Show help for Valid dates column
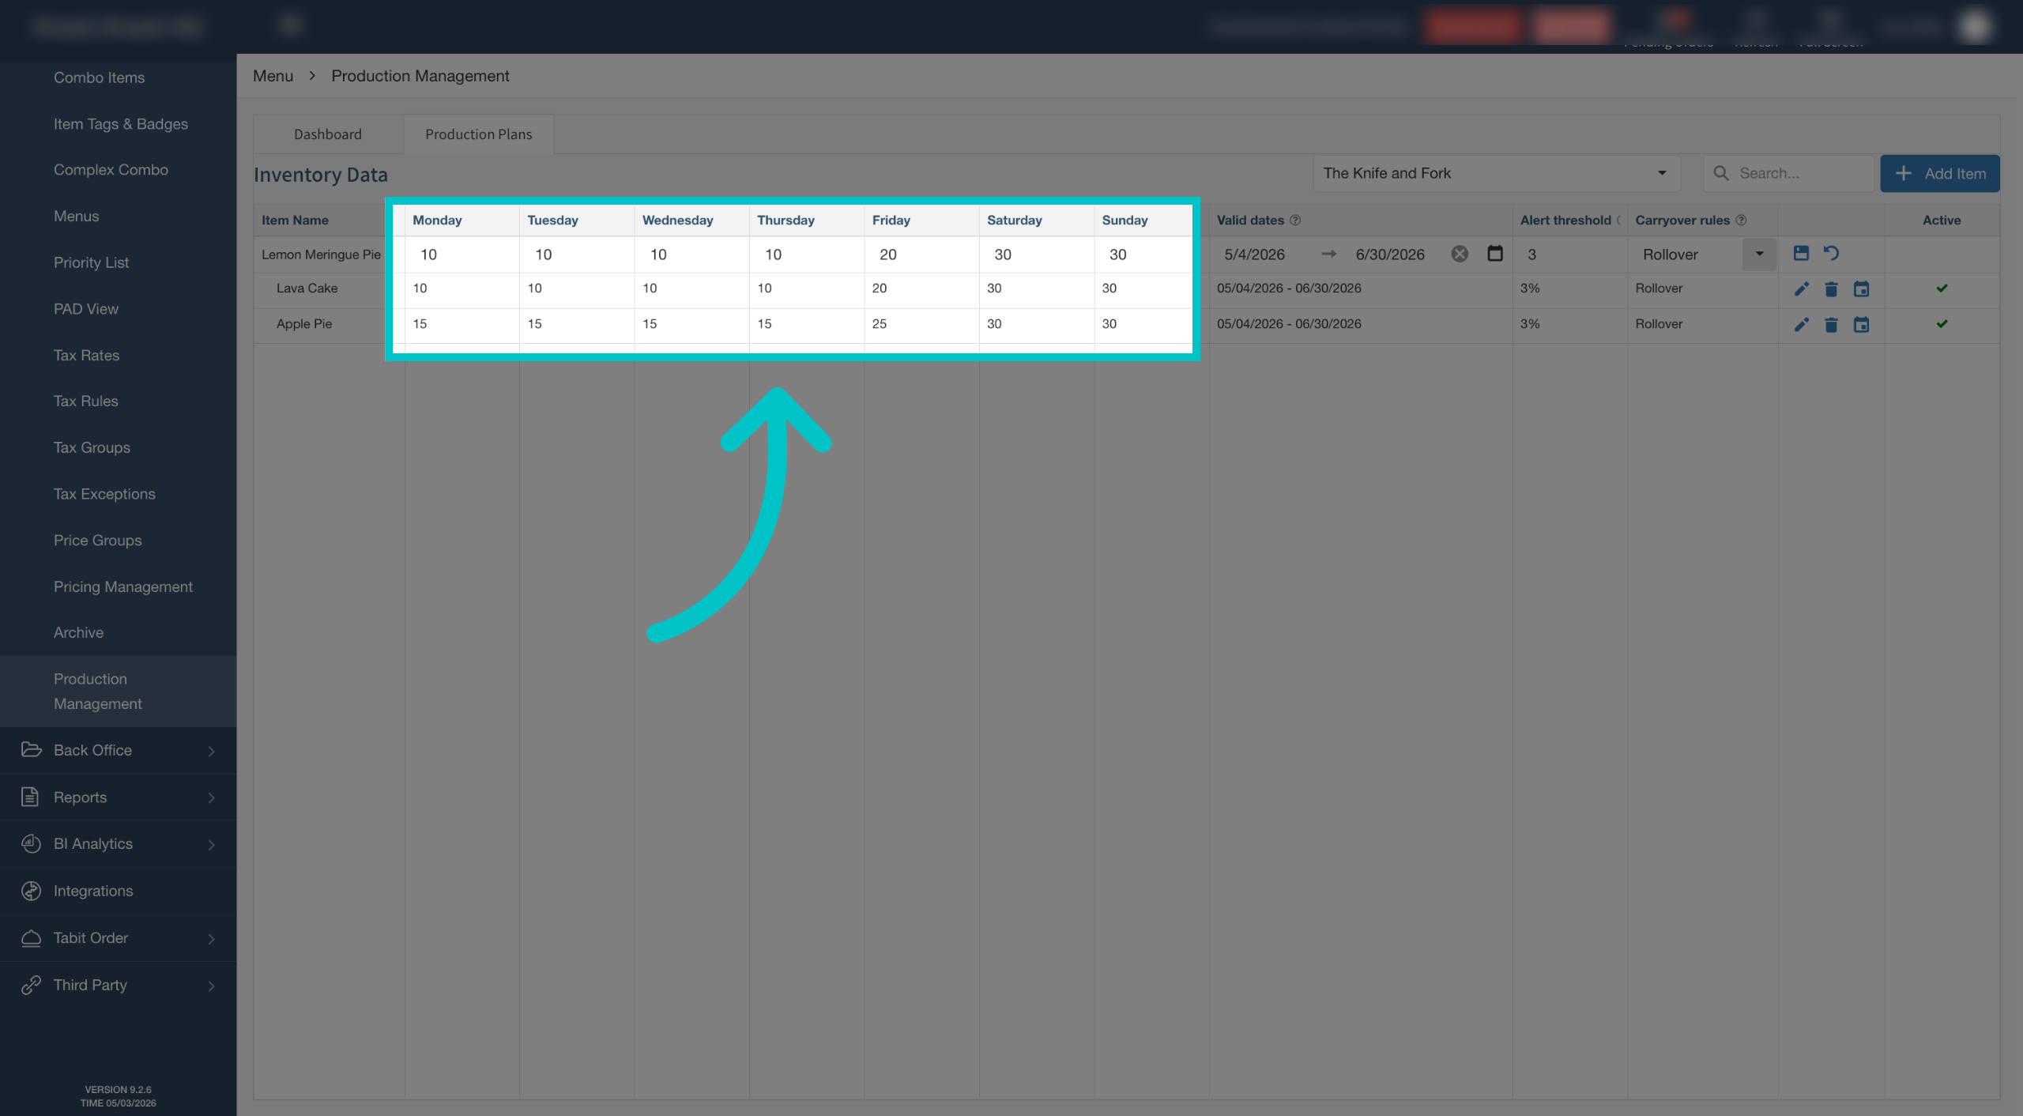Image resolution: width=2023 pixels, height=1116 pixels. click(1295, 221)
